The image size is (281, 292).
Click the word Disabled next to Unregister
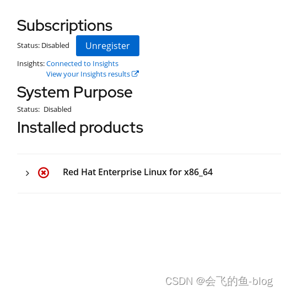tap(55, 45)
